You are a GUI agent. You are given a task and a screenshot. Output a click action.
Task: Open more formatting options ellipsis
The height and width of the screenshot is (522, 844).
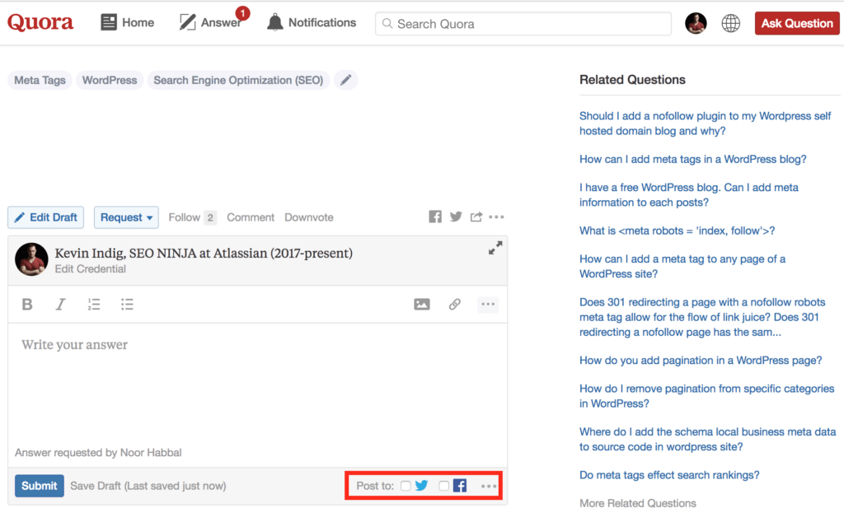(x=488, y=305)
